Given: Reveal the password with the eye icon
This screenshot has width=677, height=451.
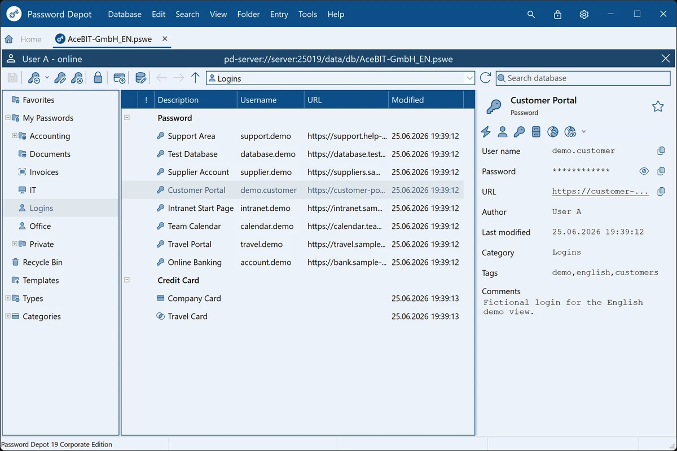Looking at the screenshot, I should tap(644, 171).
